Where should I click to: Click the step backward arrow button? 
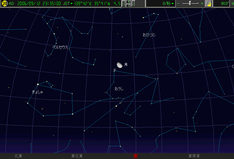(x=124, y=4)
